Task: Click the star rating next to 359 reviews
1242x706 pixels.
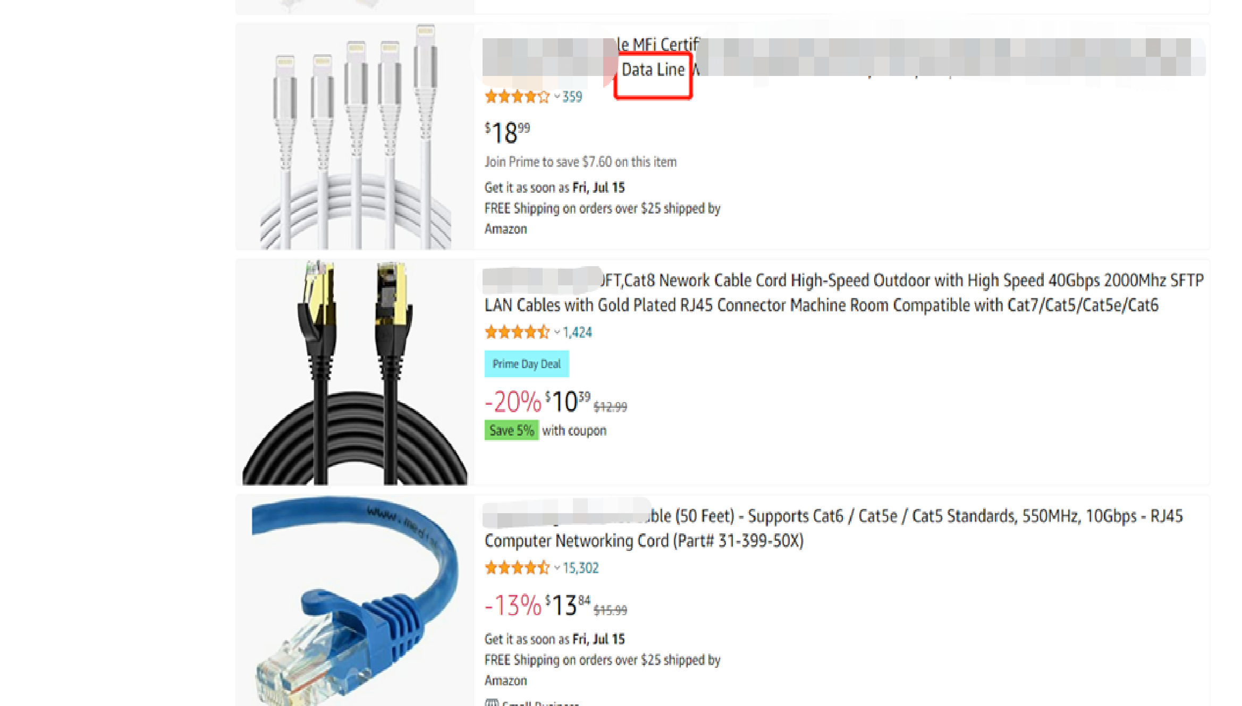Action: [x=517, y=97]
